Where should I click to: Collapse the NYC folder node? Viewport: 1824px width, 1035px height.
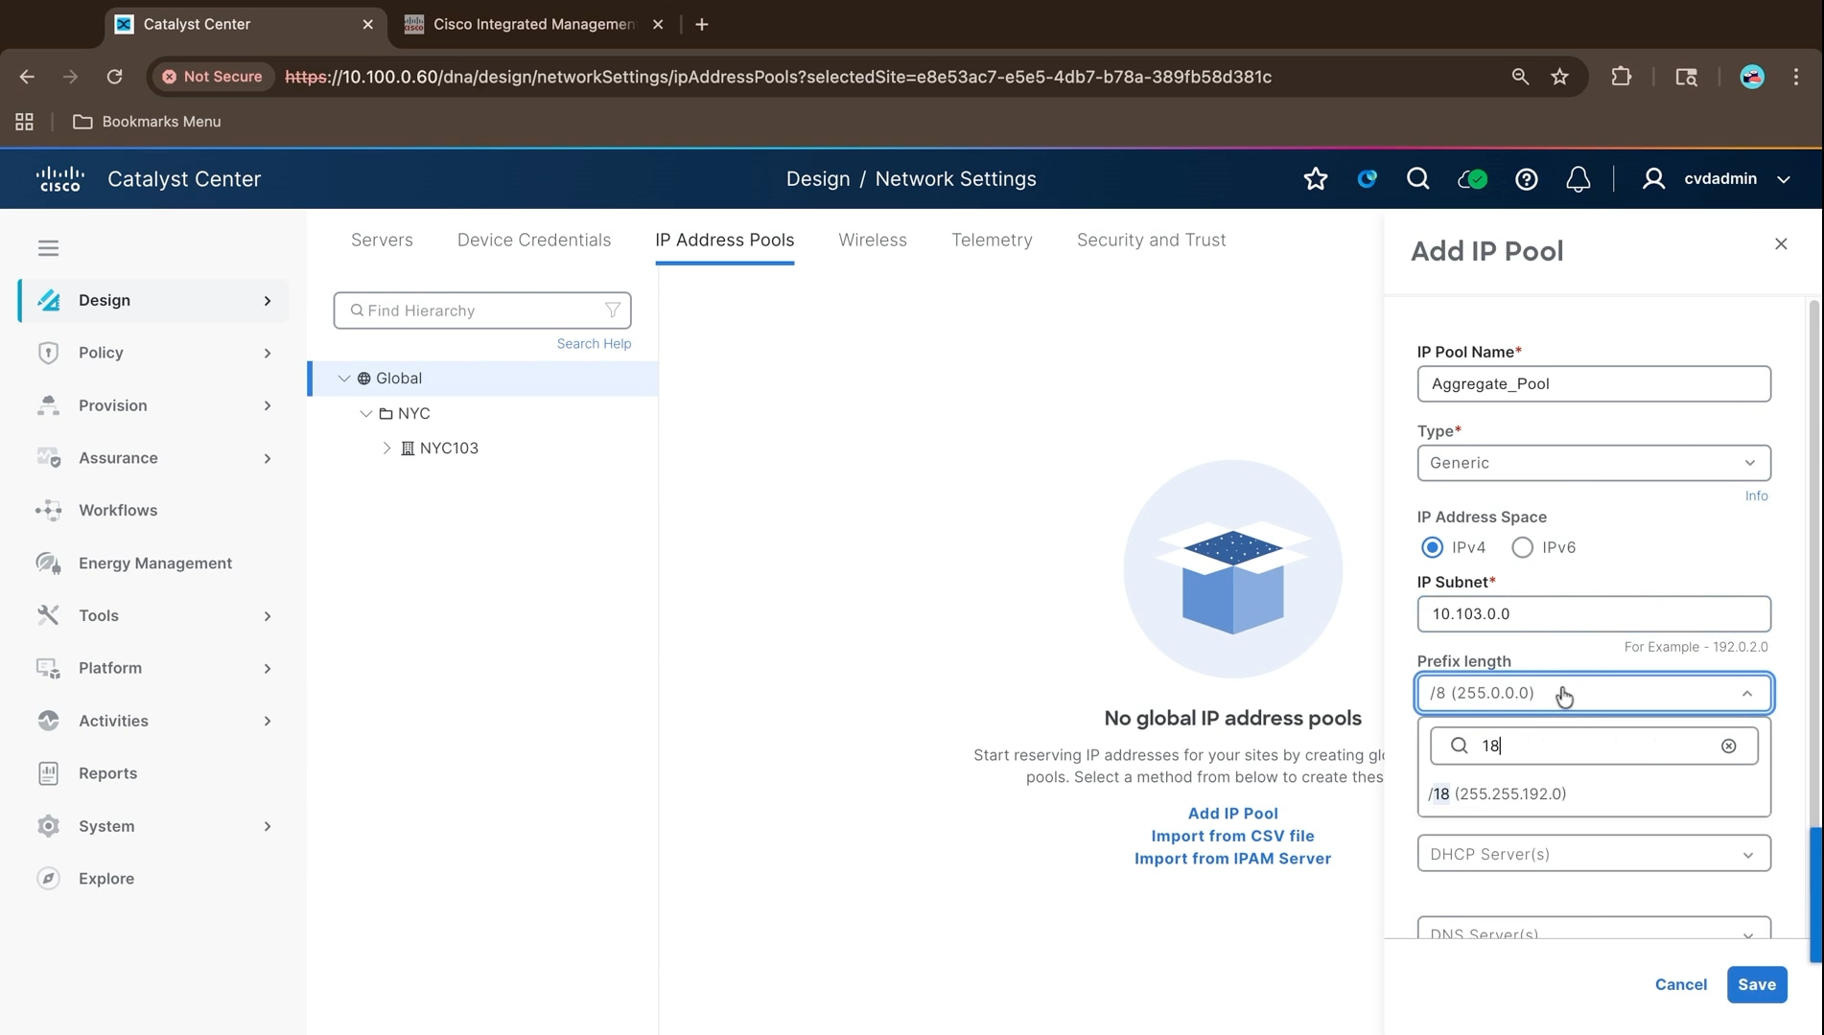pos(365,414)
